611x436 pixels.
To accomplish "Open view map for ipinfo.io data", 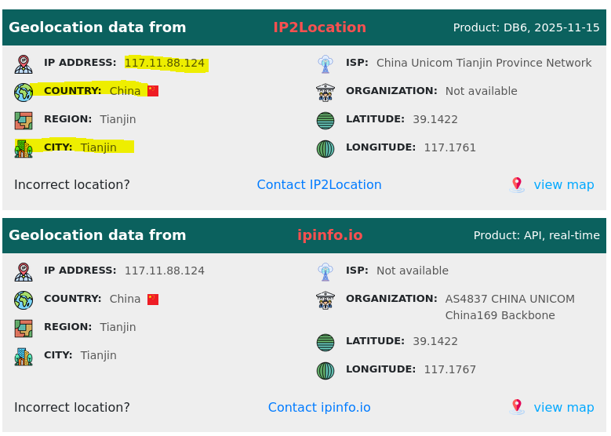I will pyautogui.click(x=564, y=408).
